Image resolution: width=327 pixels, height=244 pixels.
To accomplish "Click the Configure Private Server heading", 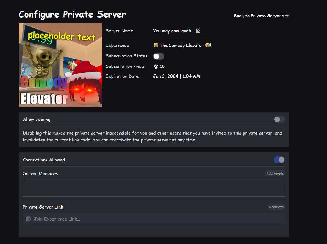I will click(x=72, y=15).
